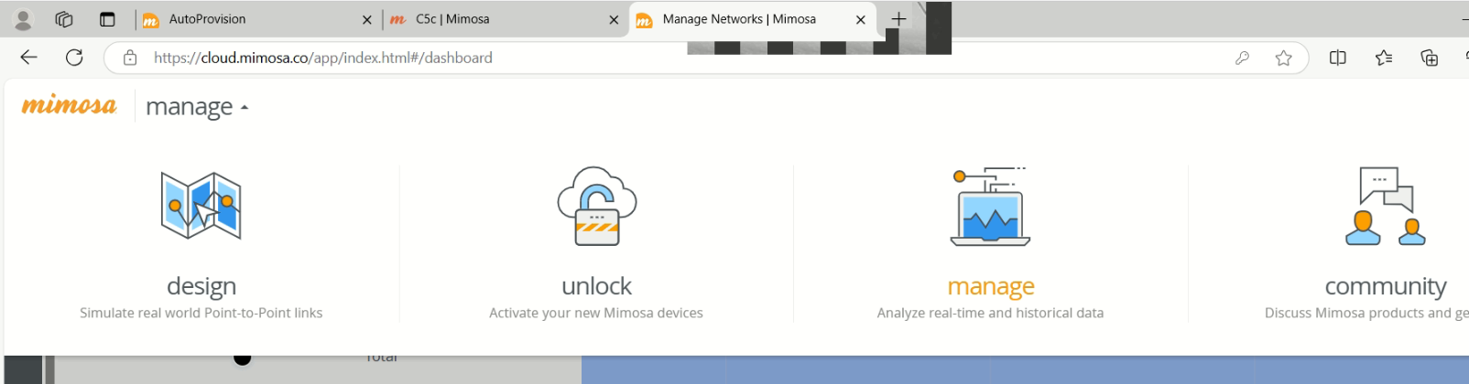Close the AutoProvision tab
Image resolution: width=1469 pixels, height=384 pixels.
click(x=367, y=19)
